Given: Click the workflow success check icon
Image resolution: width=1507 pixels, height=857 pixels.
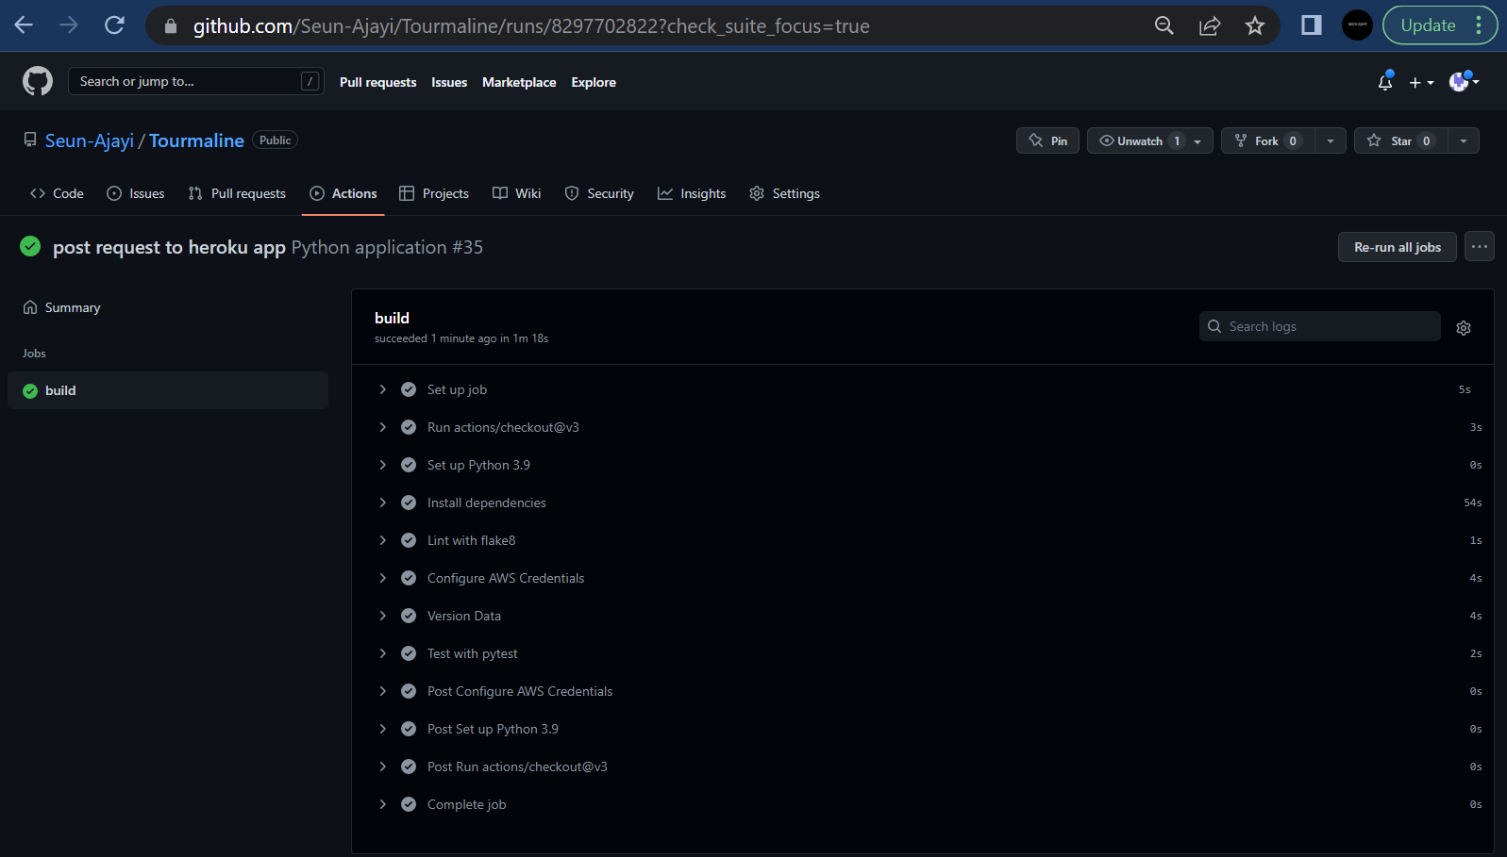Looking at the screenshot, I should click(x=30, y=246).
